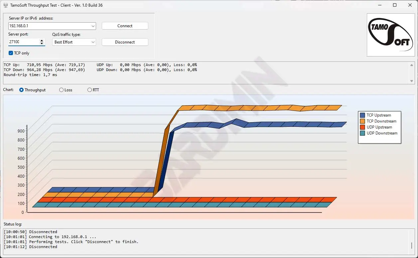Click the status log scrollbar thumb

(x=412, y=245)
